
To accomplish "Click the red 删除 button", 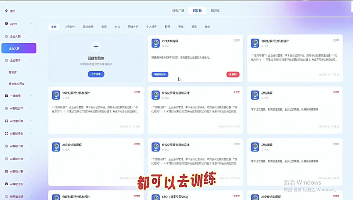I will (x=233, y=75).
